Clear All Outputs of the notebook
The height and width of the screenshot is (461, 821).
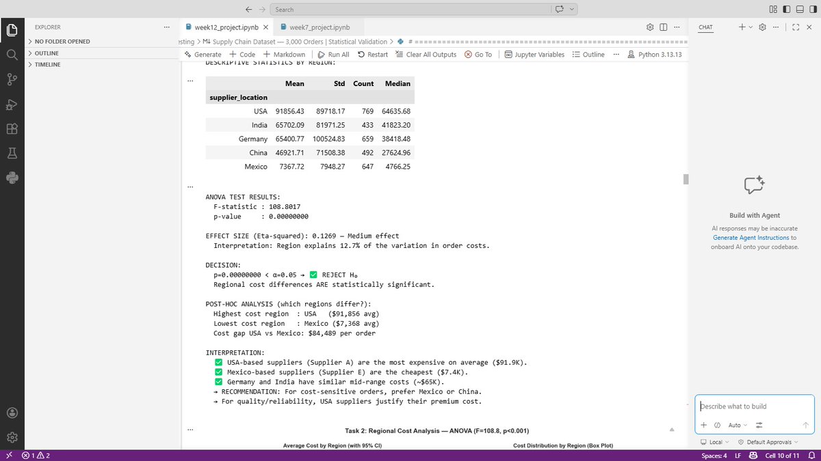pyautogui.click(x=426, y=55)
